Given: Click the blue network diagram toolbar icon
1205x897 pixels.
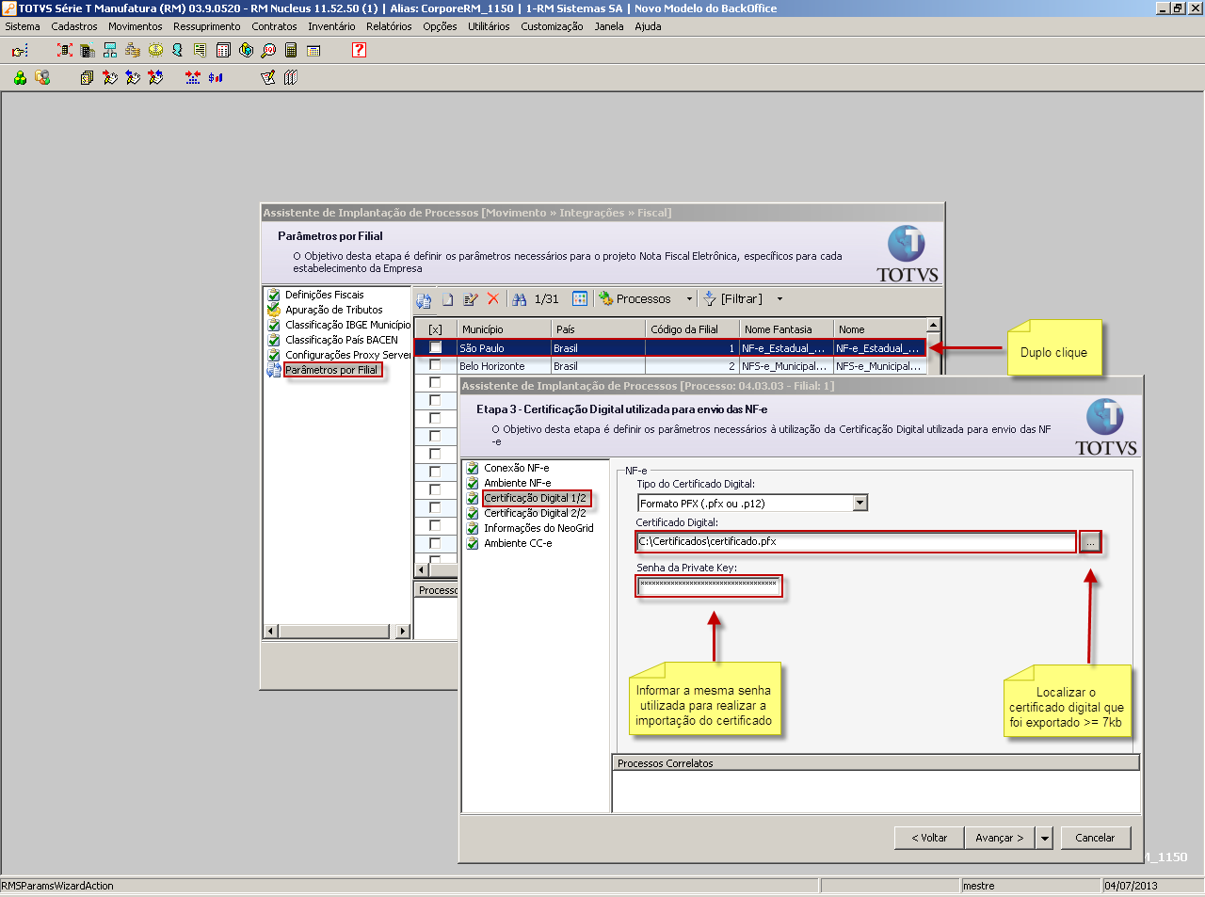Looking at the screenshot, I should [110, 50].
